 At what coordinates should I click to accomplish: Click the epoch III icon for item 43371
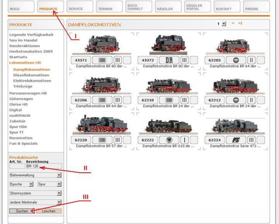(x=118, y=60)
